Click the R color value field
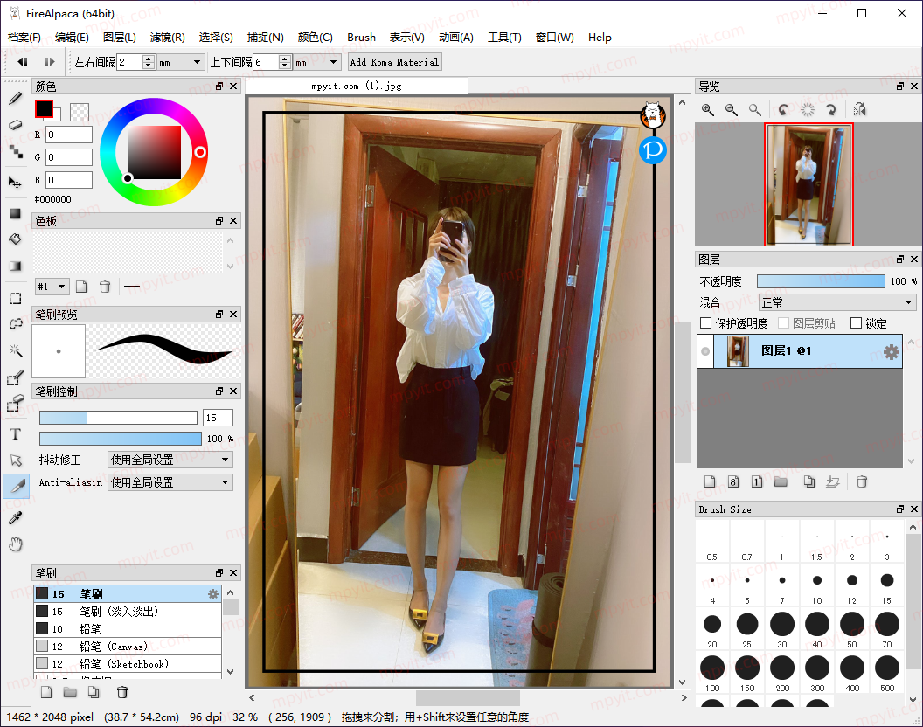 (69, 135)
